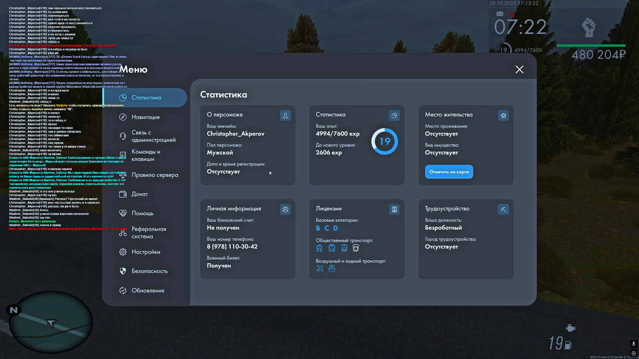639x359 pixels.
Task: Click the Обновления checkmark icon
Action: [123, 290]
